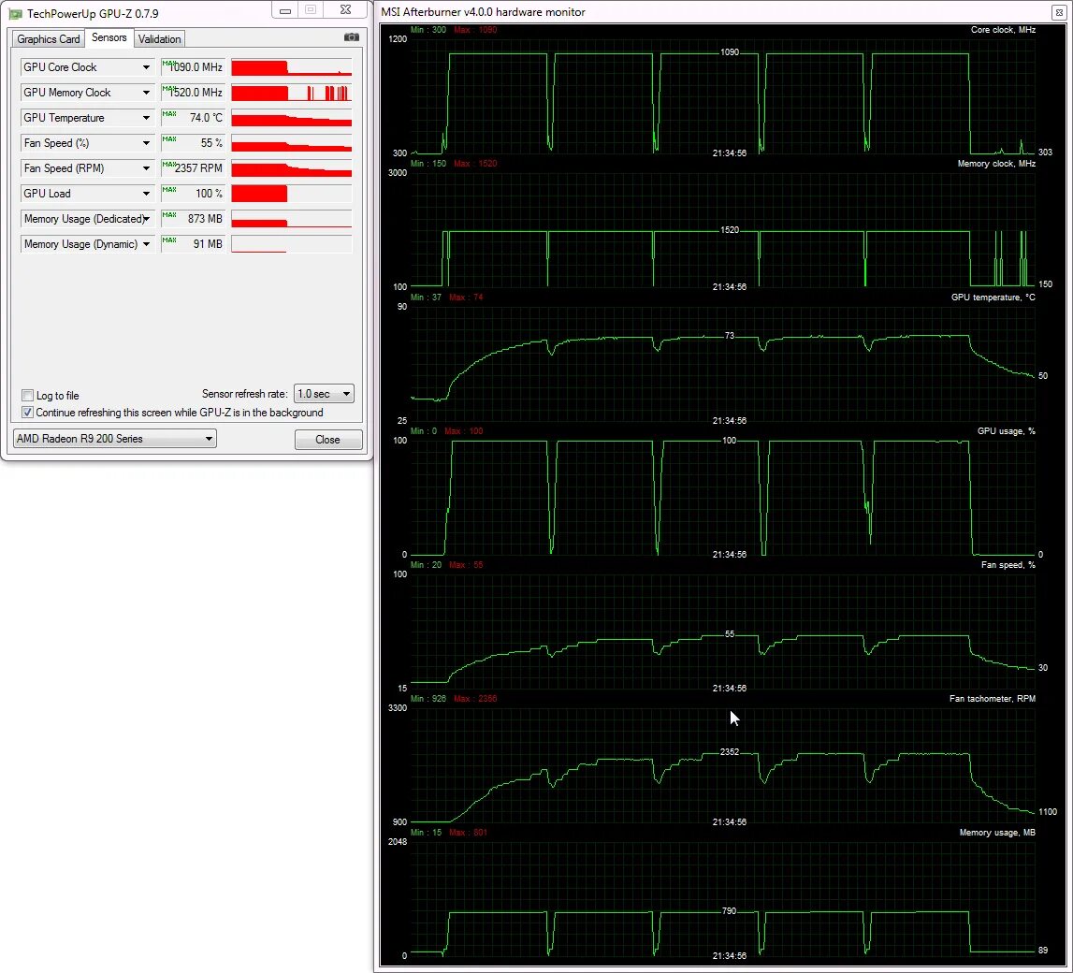Click the GPU Core Clock red history graph
The width and height of the screenshot is (1073, 973).
292,67
